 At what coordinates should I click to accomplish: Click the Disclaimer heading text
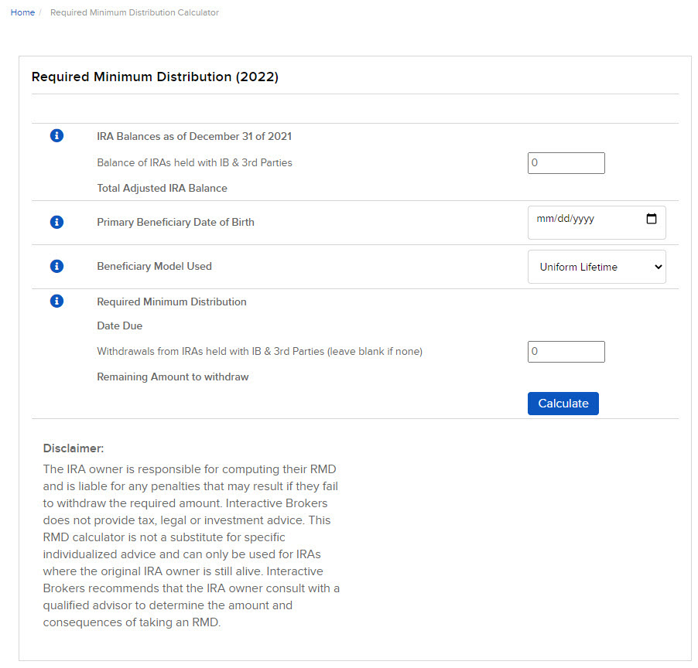coord(73,448)
